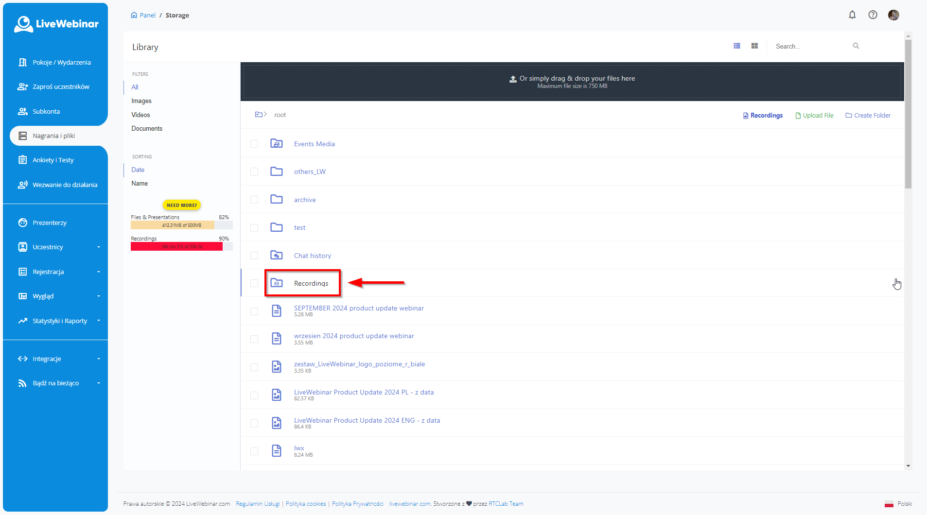Open the help question mark icon
This screenshot has height=515, width=927.
coord(873,15)
